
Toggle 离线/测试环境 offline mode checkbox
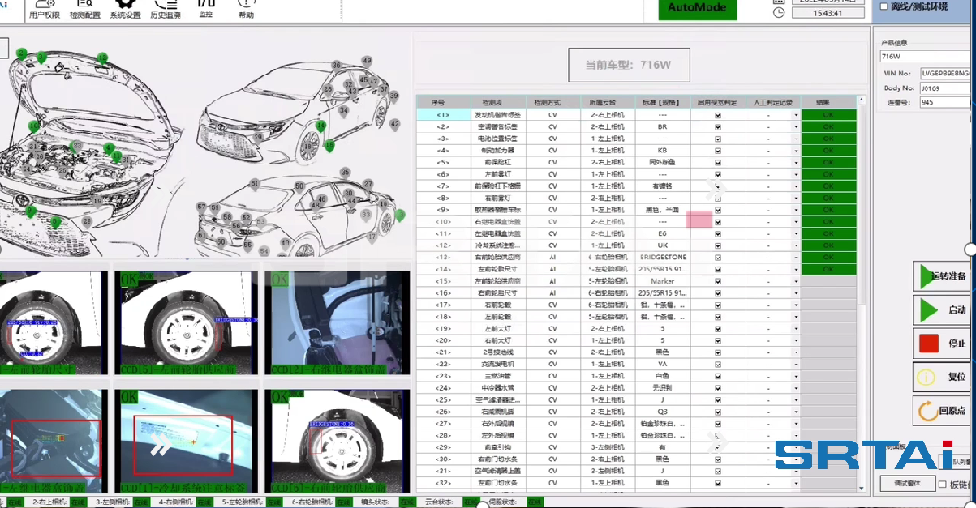pos(884,6)
